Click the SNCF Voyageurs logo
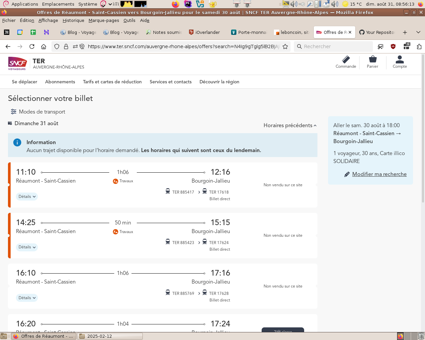 17,63
